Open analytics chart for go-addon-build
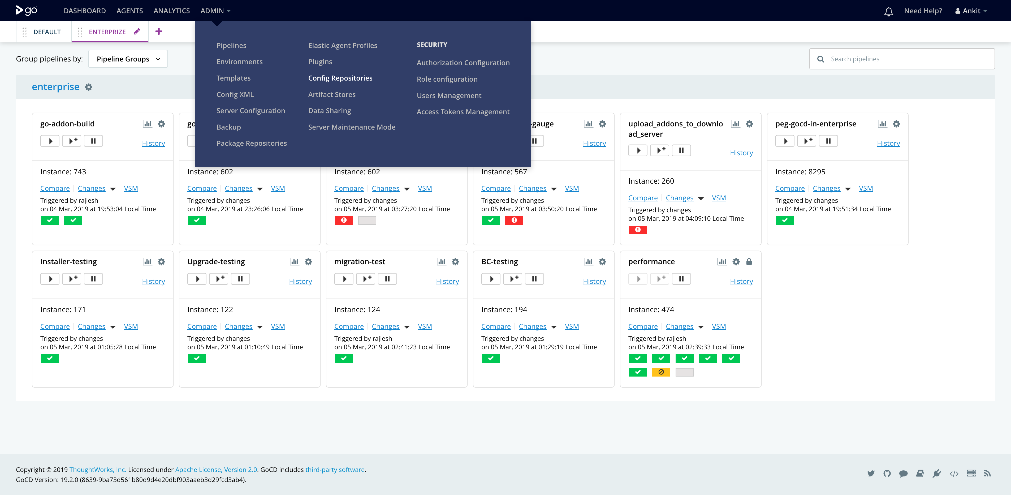This screenshot has width=1011, height=495. tap(147, 124)
